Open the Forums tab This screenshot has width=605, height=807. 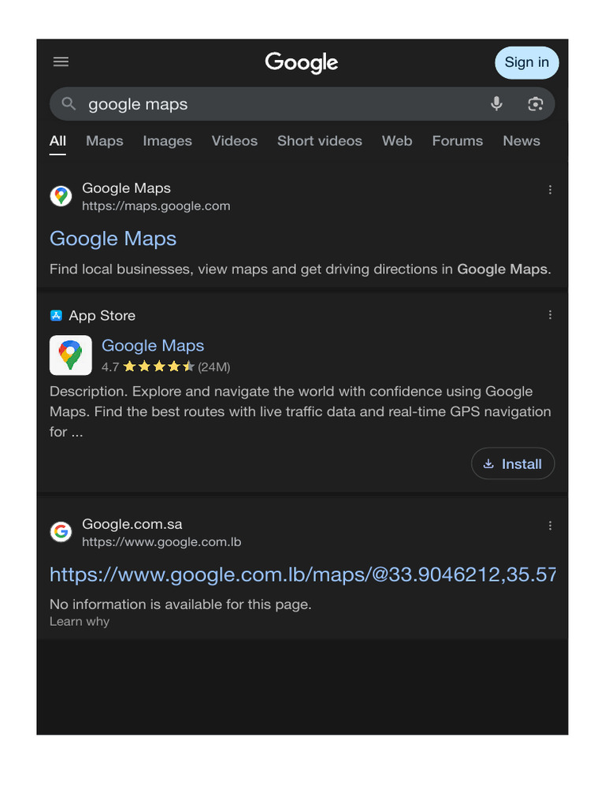pyautogui.click(x=458, y=141)
